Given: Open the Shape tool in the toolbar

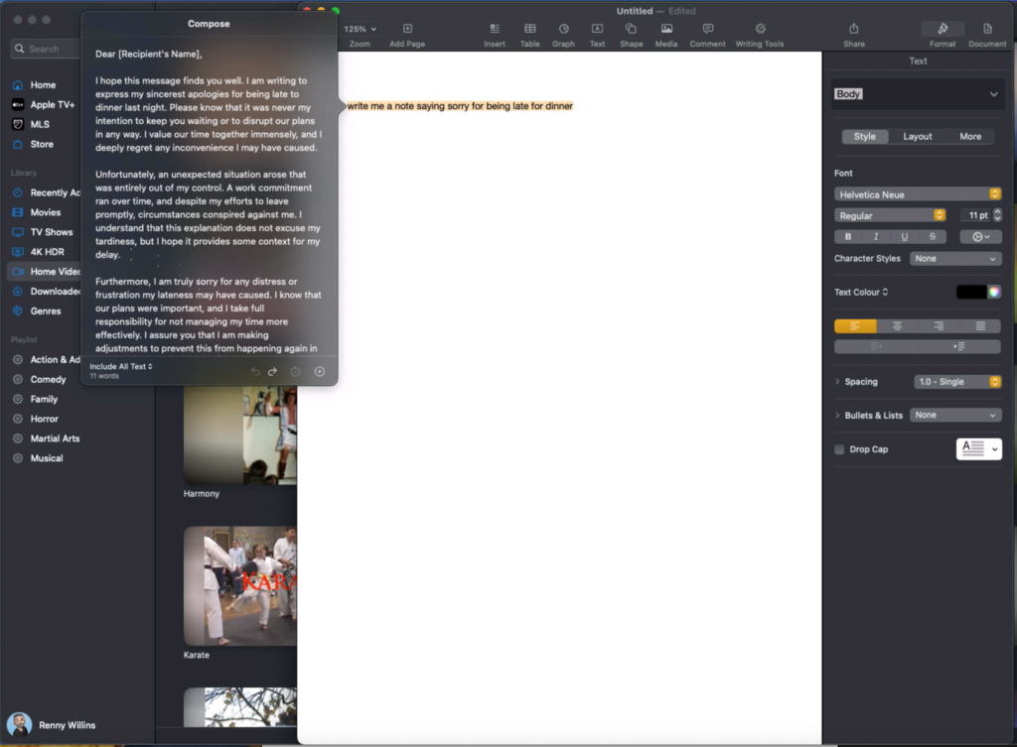Looking at the screenshot, I should 631,30.
